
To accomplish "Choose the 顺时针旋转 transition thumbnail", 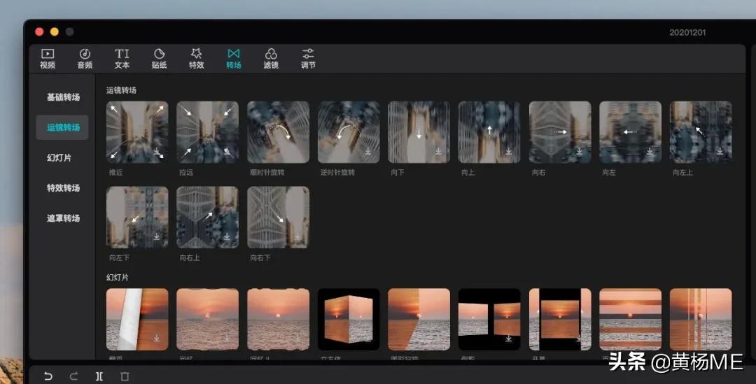I will point(278,132).
